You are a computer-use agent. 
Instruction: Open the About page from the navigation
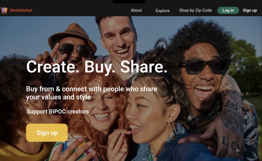tap(136, 10)
